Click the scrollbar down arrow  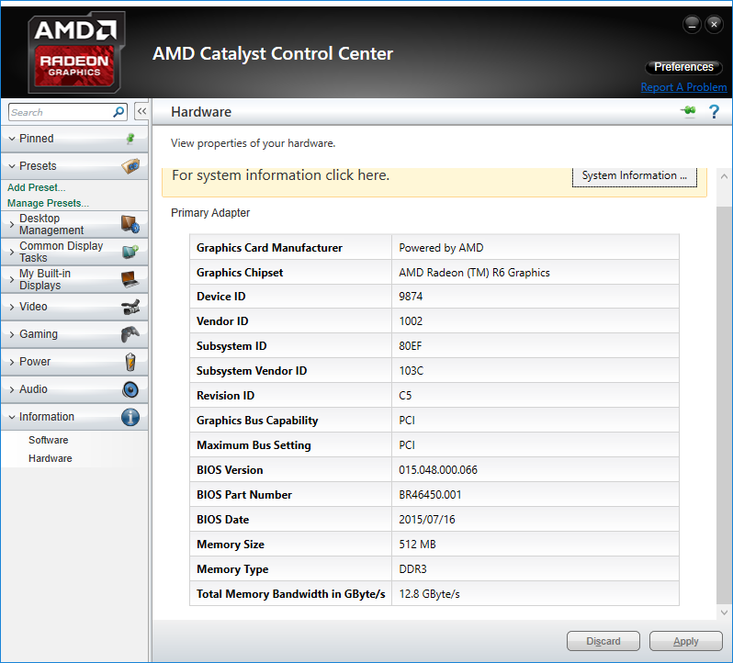pyautogui.click(x=724, y=612)
